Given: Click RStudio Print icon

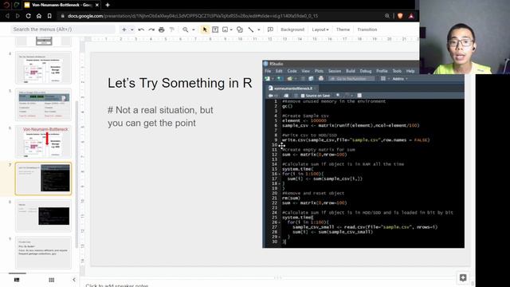Looking at the screenshot, I should [321, 79].
